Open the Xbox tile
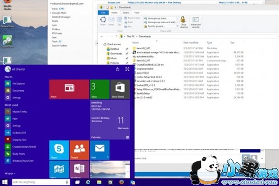279x186 pixels. tap(100, 89)
